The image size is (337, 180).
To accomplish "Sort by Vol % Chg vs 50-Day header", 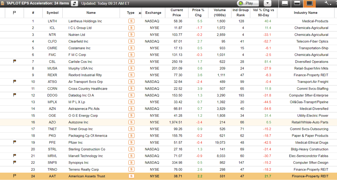I will click(263, 13).
